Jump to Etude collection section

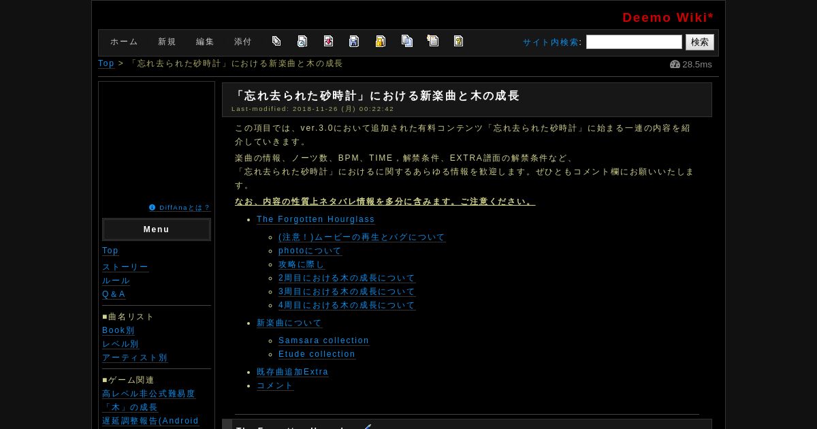[317, 354]
